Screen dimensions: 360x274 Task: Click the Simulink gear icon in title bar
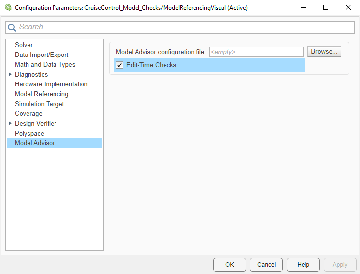tap(8, 8)
